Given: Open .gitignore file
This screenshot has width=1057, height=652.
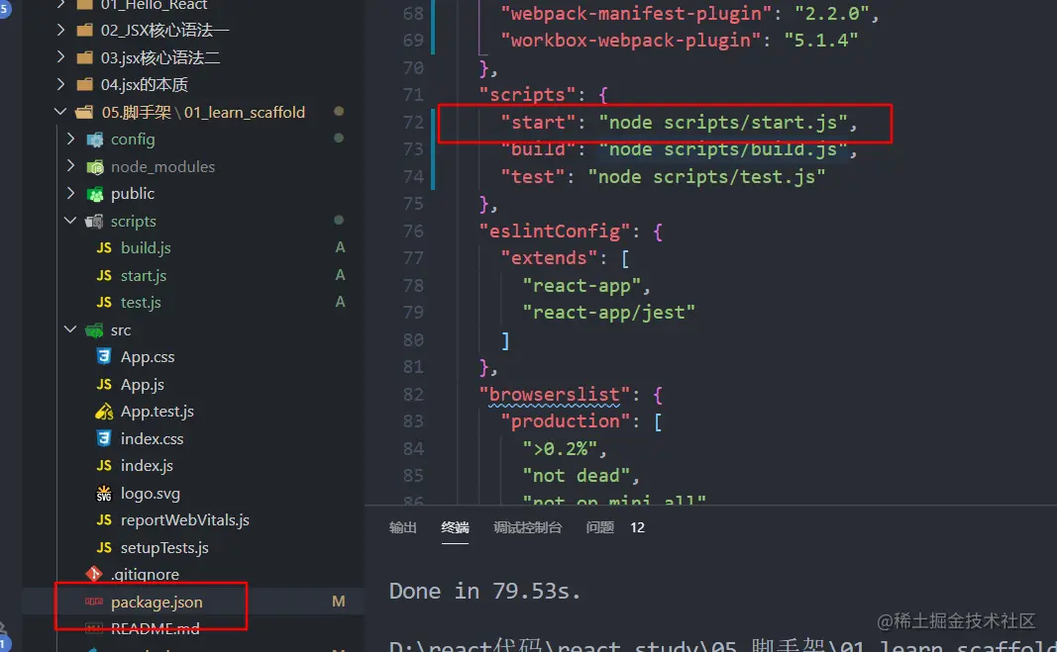Looking at the screenshot, I should [x=145, y=575].
